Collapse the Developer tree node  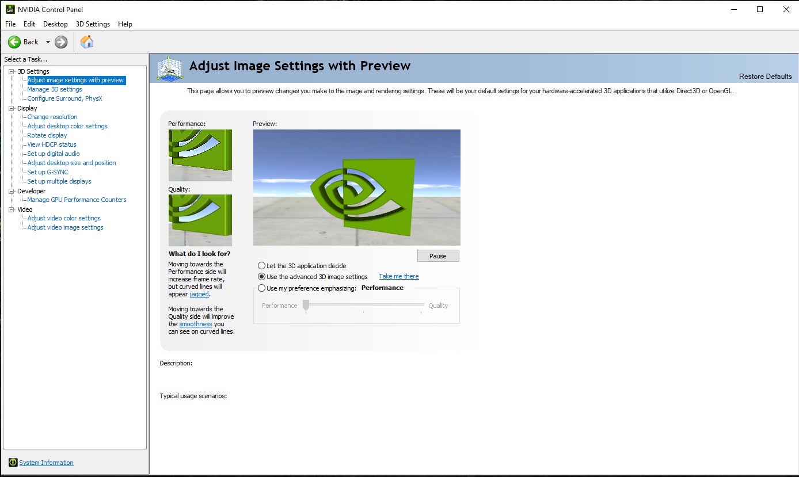click(x=12, y=191)
